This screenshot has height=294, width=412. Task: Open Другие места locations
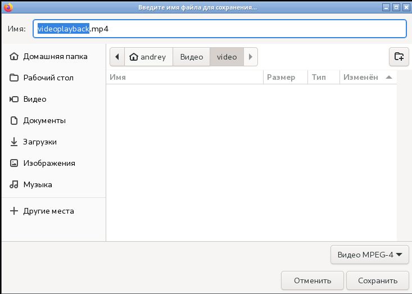point(48,211)
